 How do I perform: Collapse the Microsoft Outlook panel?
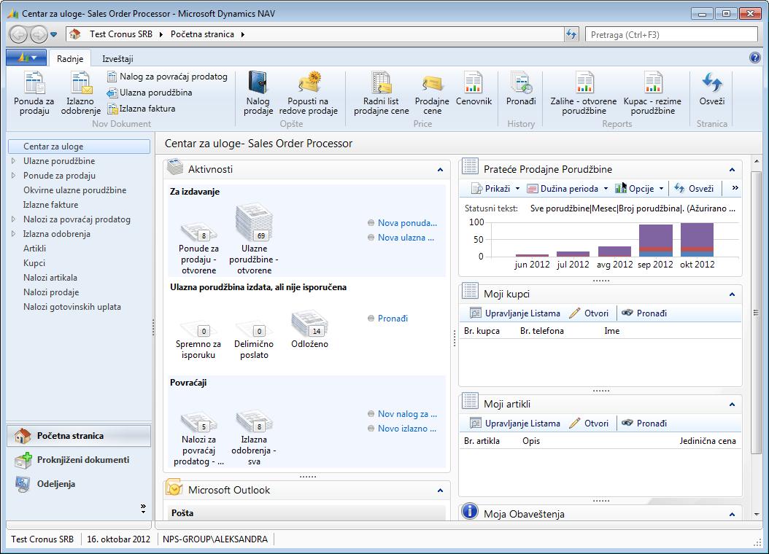[x=440, y=491]
